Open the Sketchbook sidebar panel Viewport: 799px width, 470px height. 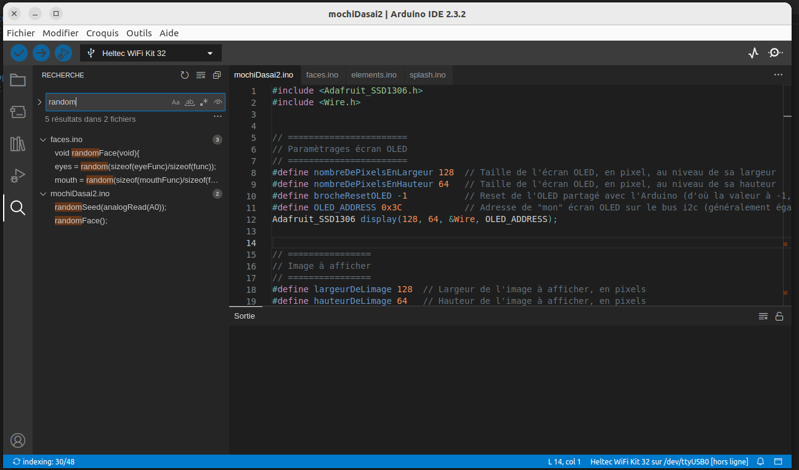pyautogui.click(x=17, y=80)
